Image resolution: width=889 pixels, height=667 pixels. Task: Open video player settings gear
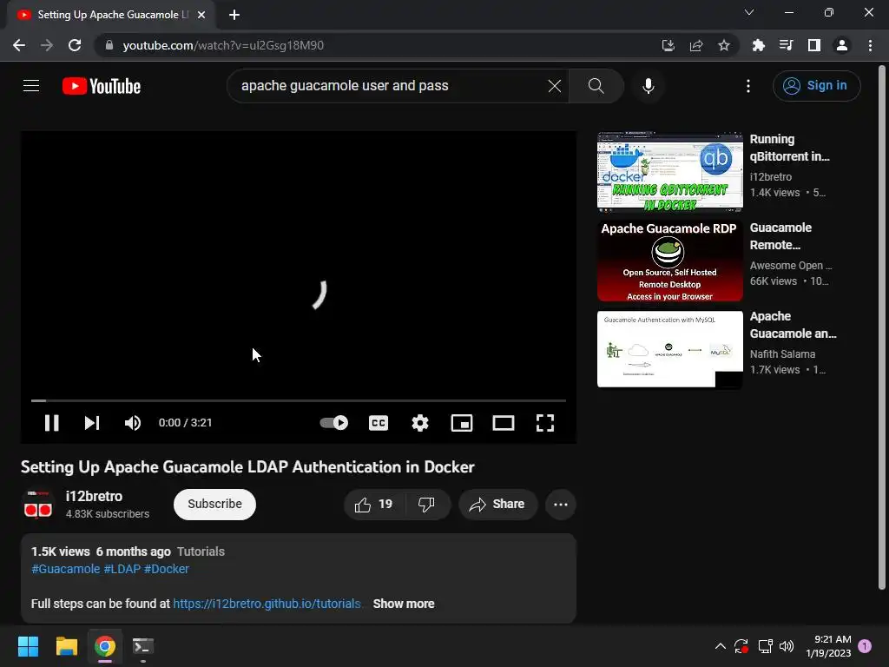pos(420,423)
